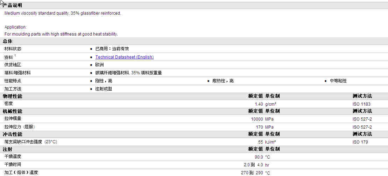This screenshot has height=176, width=388.
Task: Click the 欧洲 value
Action: 99,65
